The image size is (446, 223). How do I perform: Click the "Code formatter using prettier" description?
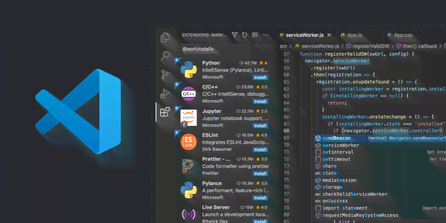235,166
